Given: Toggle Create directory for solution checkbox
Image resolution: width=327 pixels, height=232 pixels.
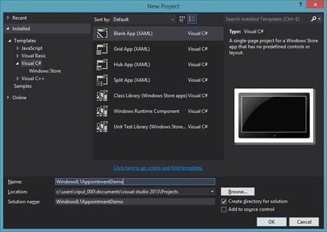Looking at the screenshot, I should [224, 201].
